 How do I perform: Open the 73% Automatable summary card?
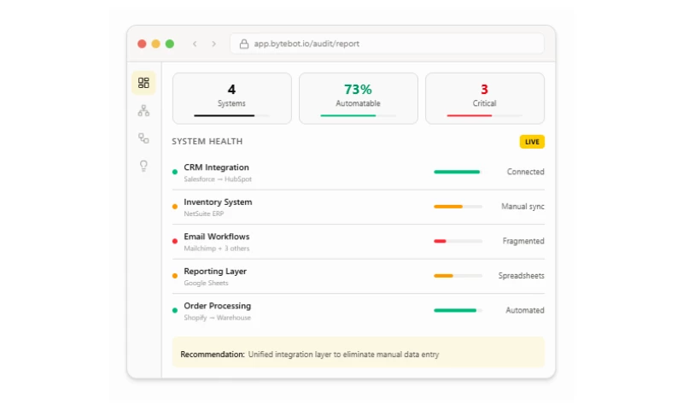pos(358,98)
